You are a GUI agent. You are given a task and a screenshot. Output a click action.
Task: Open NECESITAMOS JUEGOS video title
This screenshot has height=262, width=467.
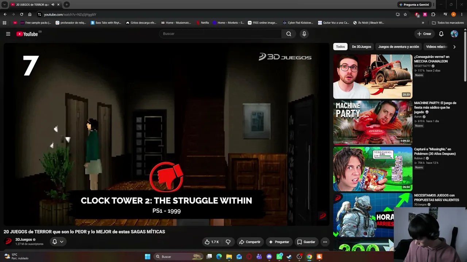coord(436,198)
